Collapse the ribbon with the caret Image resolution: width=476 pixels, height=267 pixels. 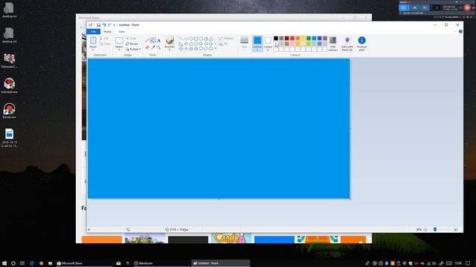coord(455,31)
